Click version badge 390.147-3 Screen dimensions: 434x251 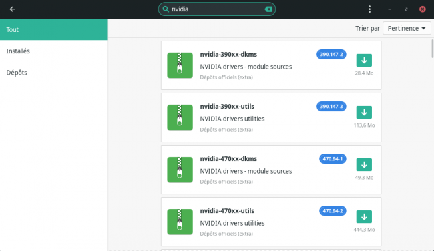[331, 107]
